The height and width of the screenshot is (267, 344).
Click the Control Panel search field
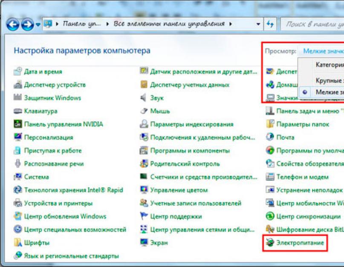pos(312,24)
